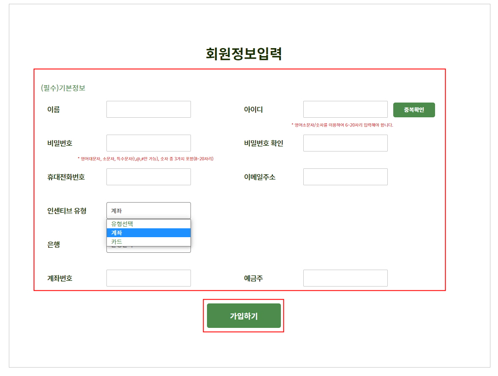The height and width of the screenshot is (376, 498).
Task: Click the 중복확인 button
Action: point(414,110)
